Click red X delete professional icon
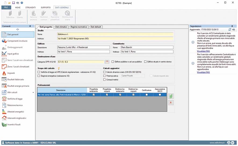Image resolution: width=238 pixels, height=146 pixels. 171,103
